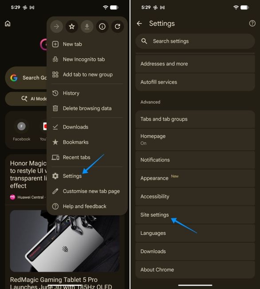The width and height of the screenshot is (260, 289).
Task: Open Site settings
Action: (x=195, y=215)
